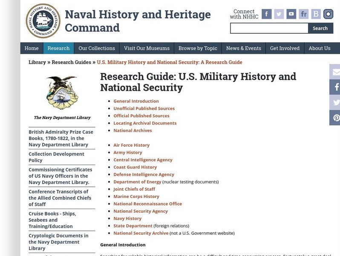Open Defense Intelligence Agency link
This screenshot has height=256, width=340.
144,175
